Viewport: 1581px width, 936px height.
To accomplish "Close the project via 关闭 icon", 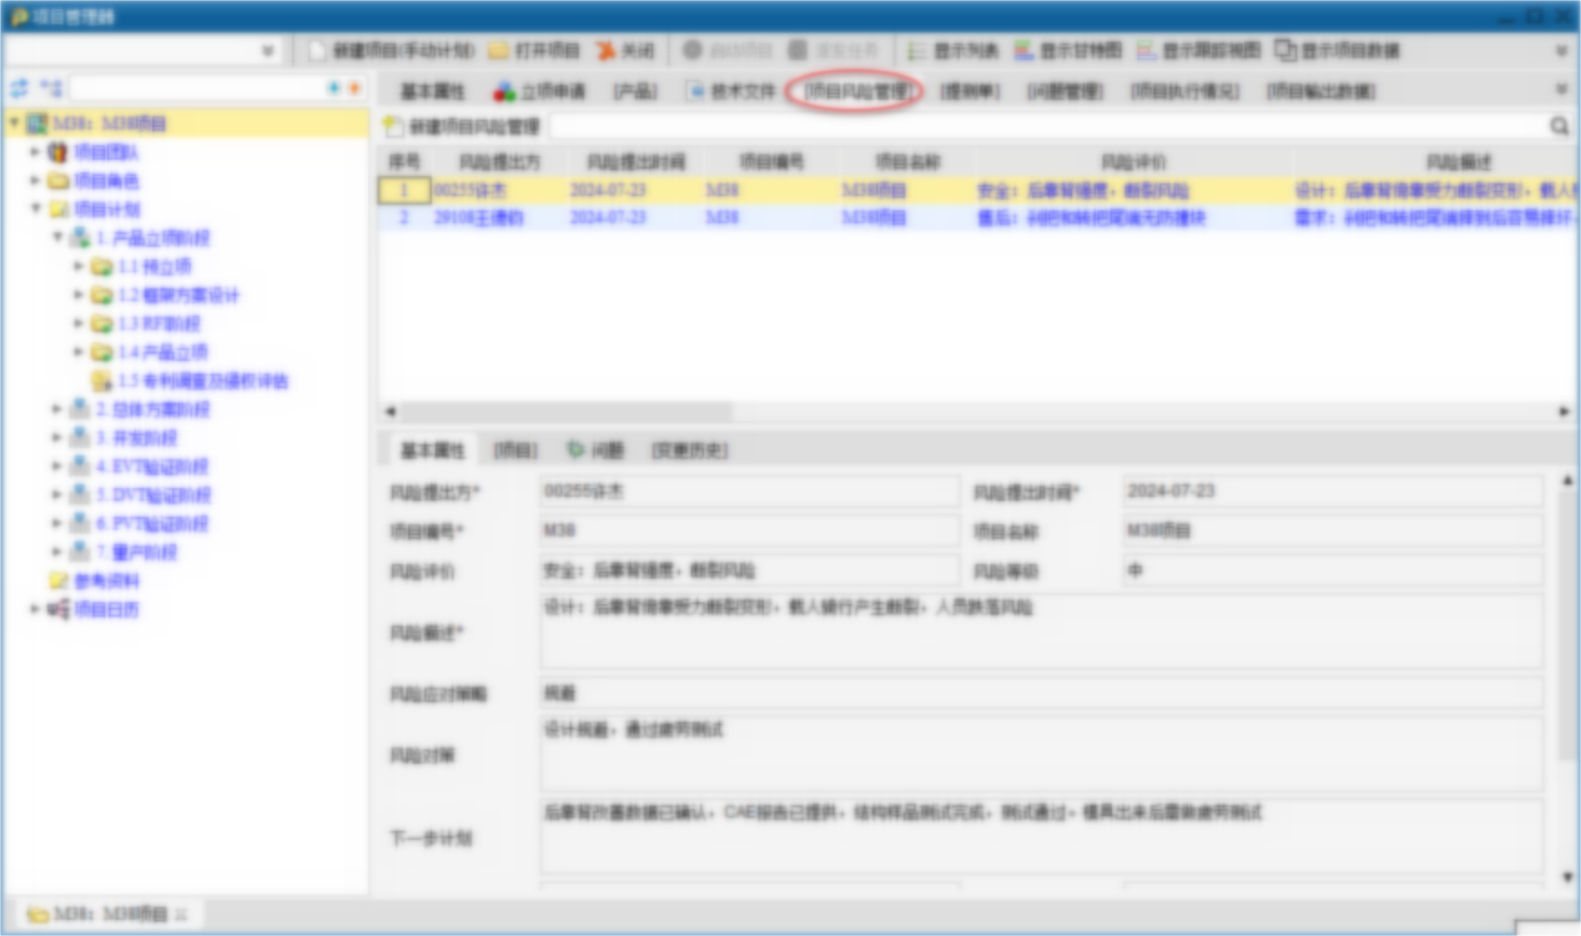I will click(x=605, y=51).
